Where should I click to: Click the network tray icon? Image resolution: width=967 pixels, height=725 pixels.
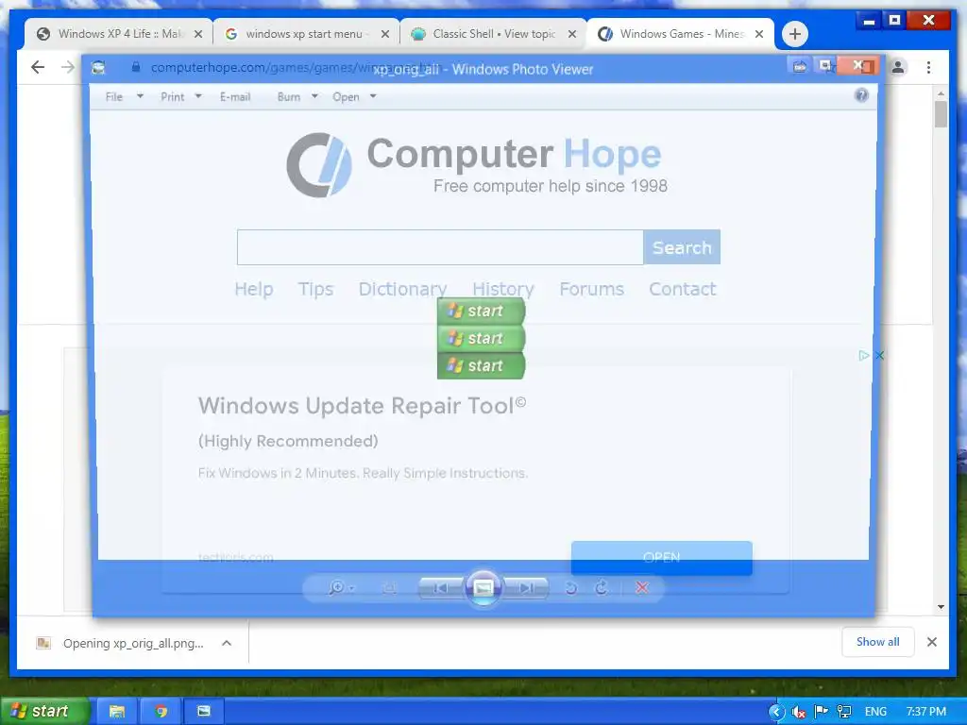pos(843,712)
